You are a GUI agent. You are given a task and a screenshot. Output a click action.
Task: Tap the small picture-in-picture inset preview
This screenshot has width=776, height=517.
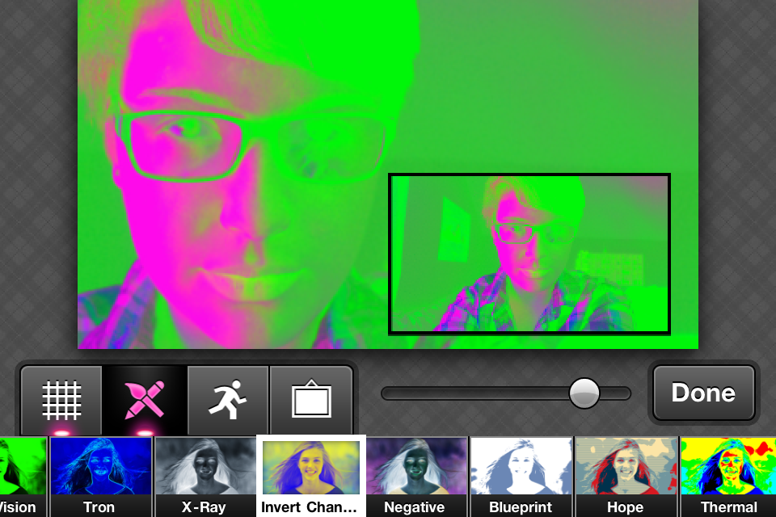tap(529, 254)
